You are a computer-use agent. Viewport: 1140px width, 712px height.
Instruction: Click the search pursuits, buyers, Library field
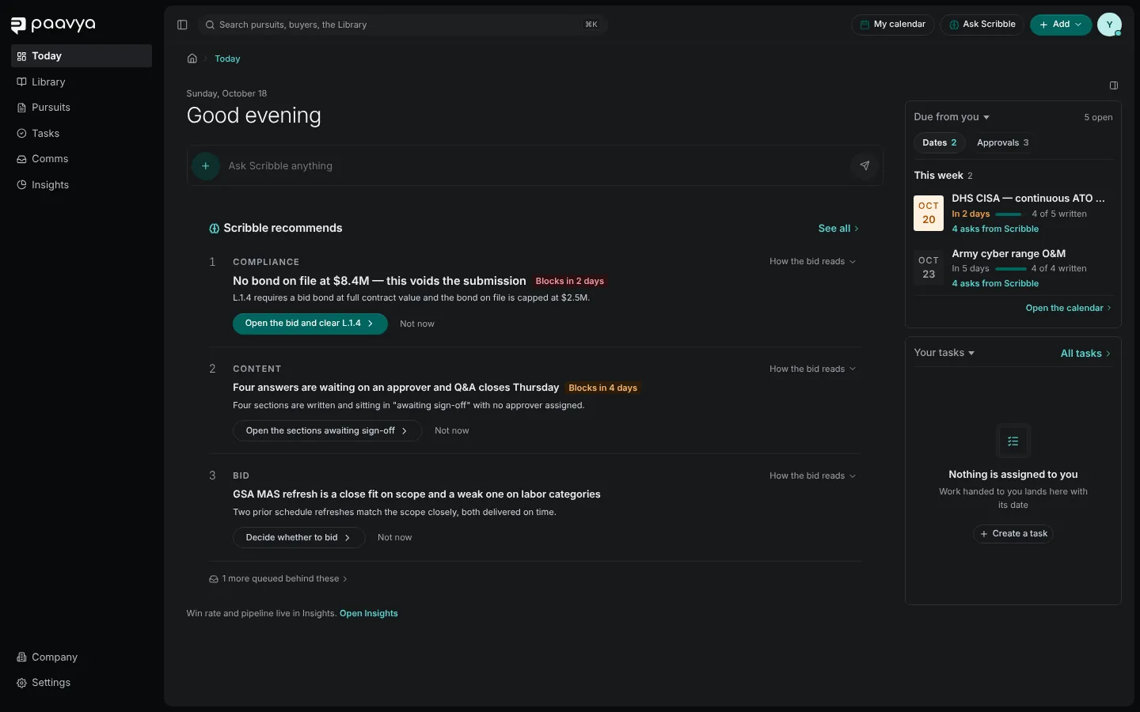point(402,25)
